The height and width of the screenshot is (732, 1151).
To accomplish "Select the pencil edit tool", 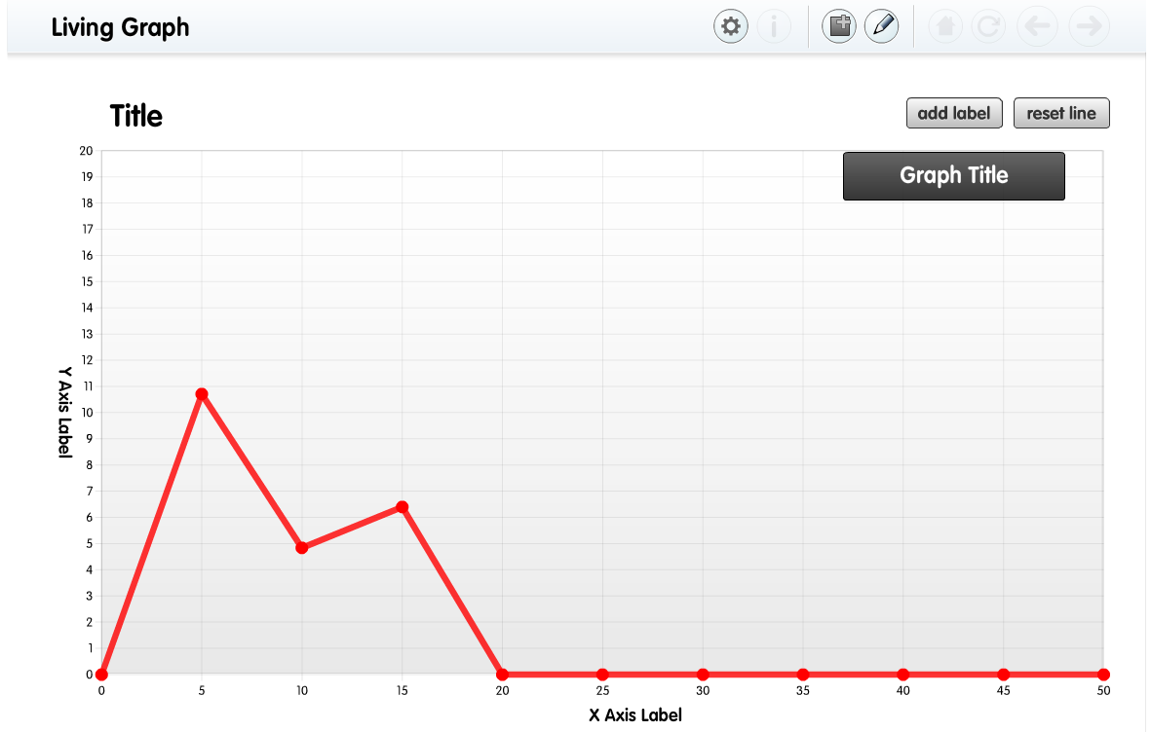I will pyautogui.click(x=882, y=26).
